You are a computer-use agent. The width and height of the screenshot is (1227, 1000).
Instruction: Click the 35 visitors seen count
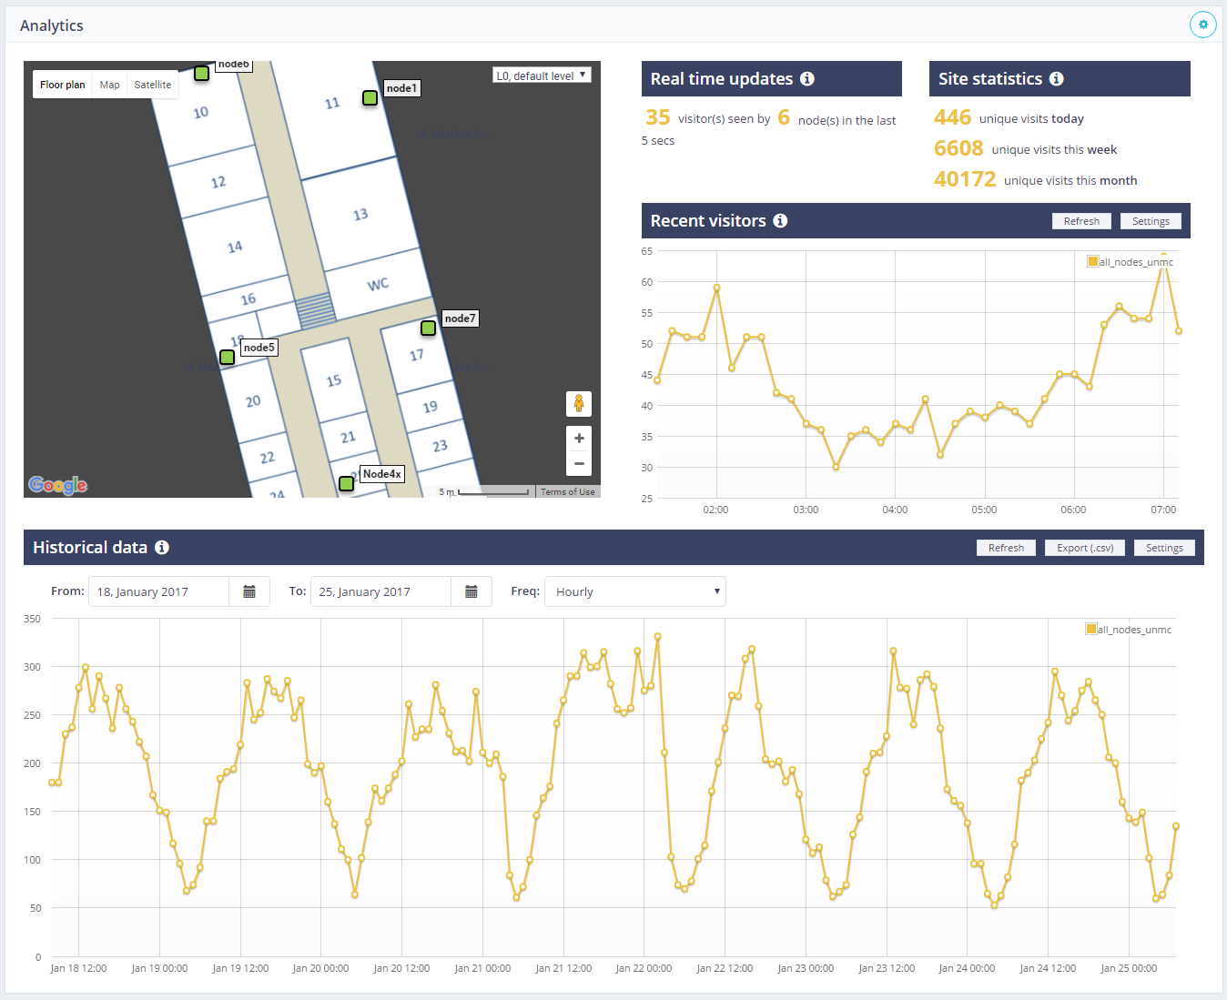click(658, 117)
